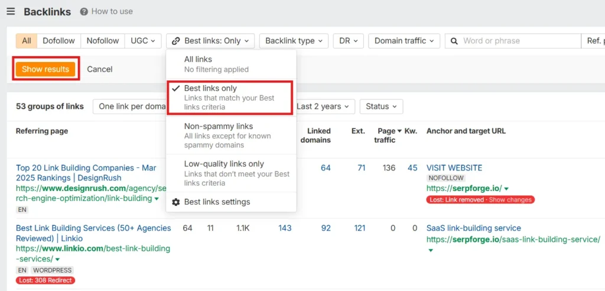Open Top 20 Link Building Companies page link
This screenshot has height=291, width=605.
(86, 173)
